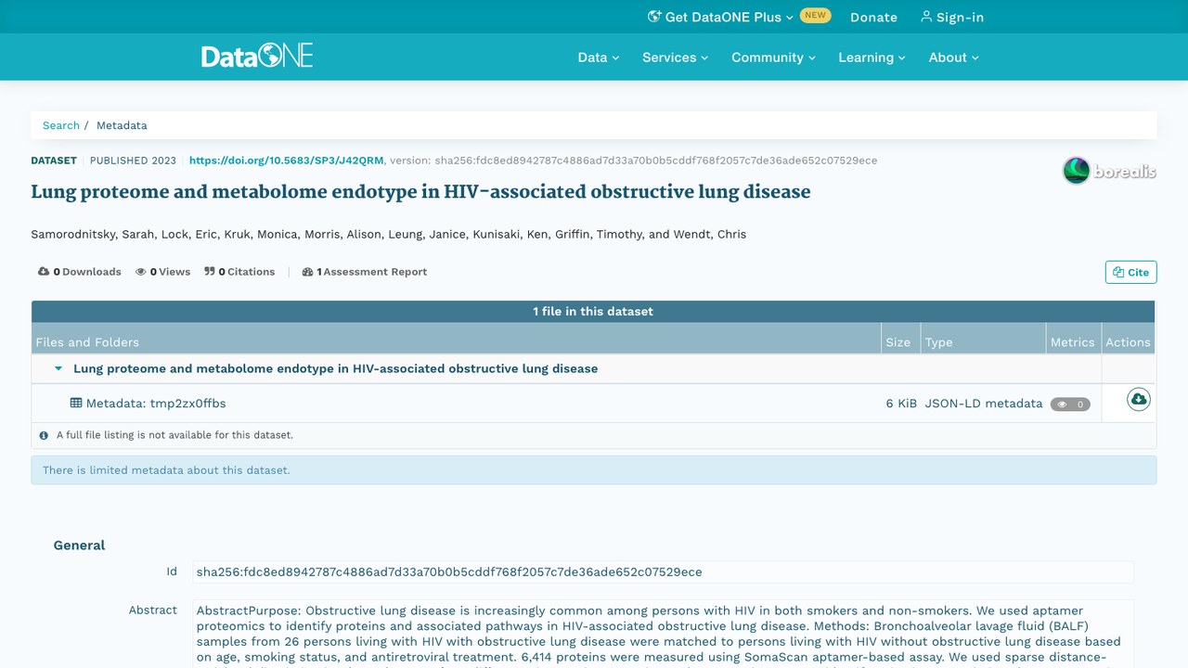Click the JSON-LD metadata type cell
The height and width of the screenshot is (668, 1188).
[x=983, y=404]
